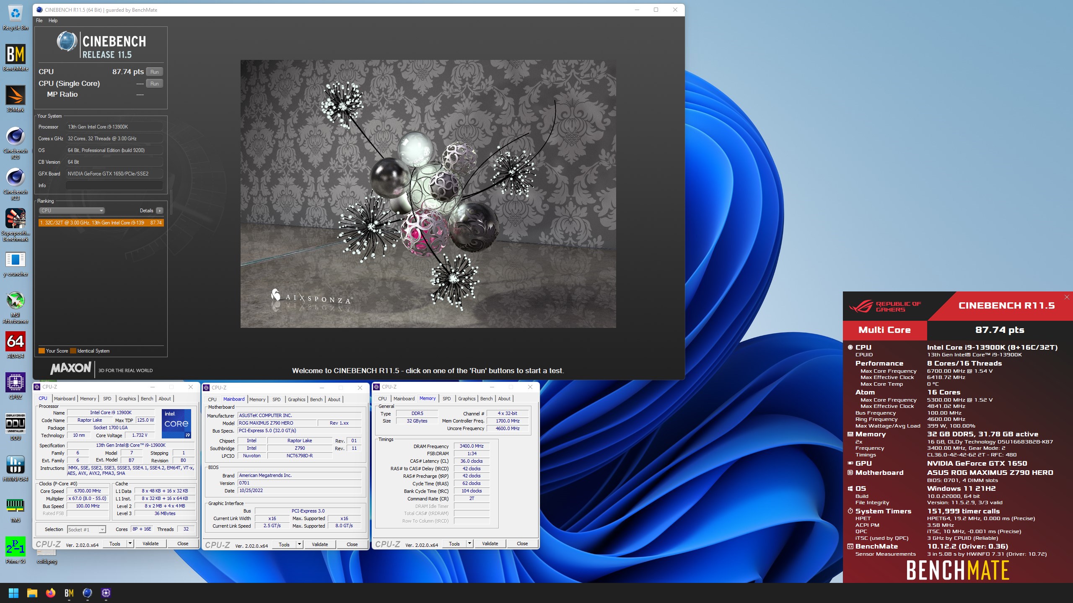Open the 3DMark desktop icon
This screenshot has width=1073, height=603.
(x=16, y=99)
